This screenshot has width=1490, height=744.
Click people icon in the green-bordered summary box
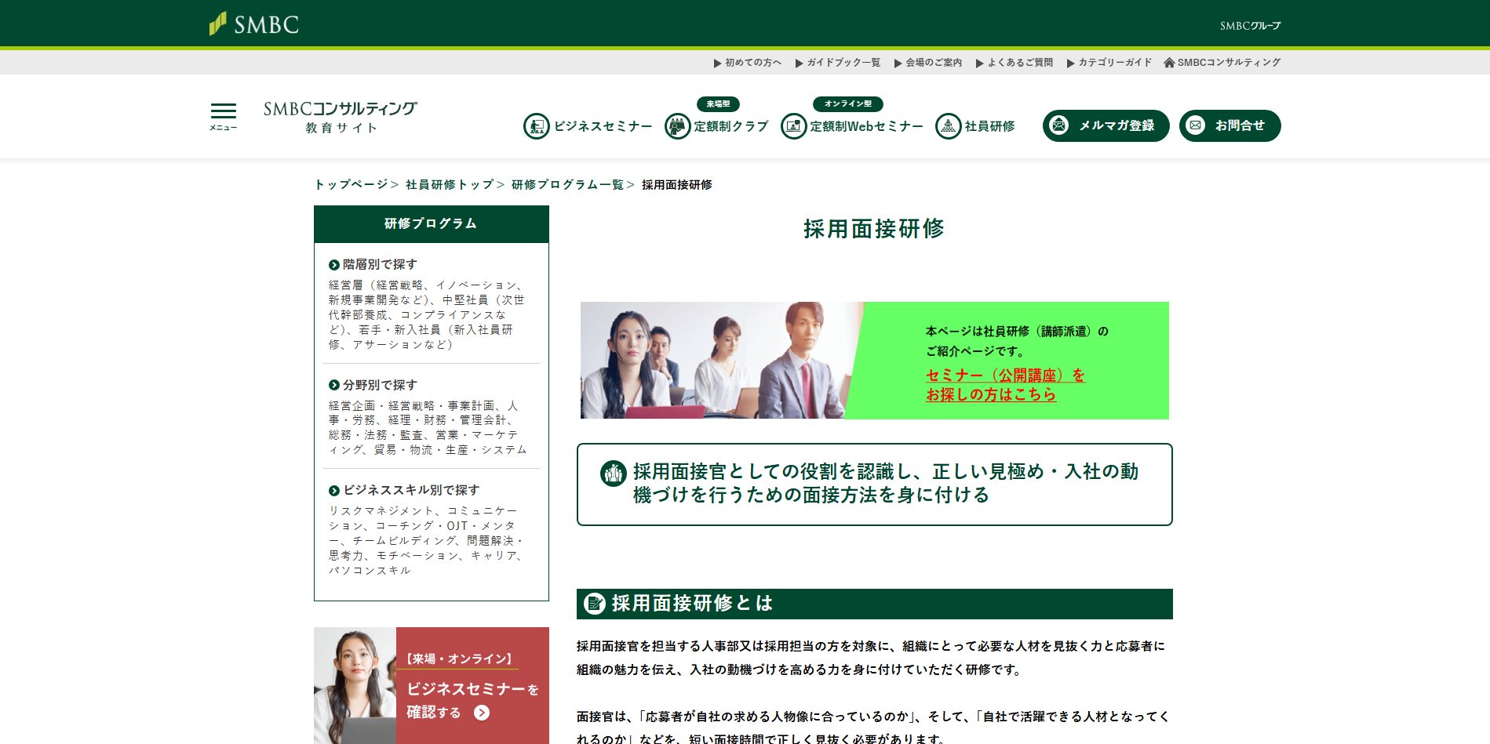(613, 473)
